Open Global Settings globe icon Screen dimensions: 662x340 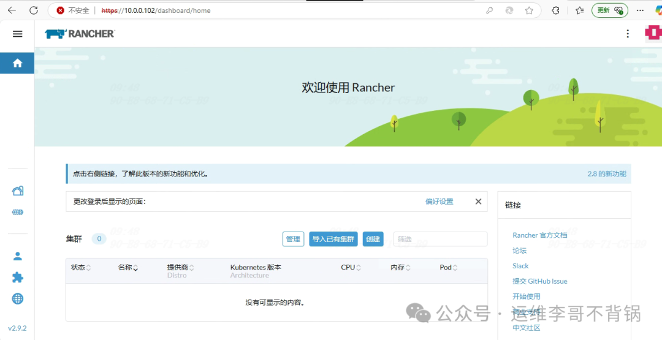[17, 299]
